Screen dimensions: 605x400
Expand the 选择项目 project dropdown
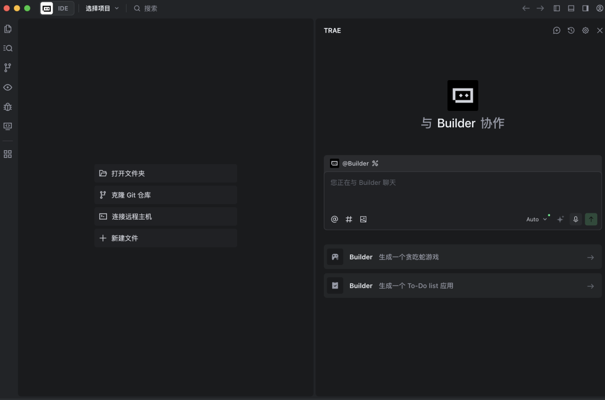tap(102, 8)
